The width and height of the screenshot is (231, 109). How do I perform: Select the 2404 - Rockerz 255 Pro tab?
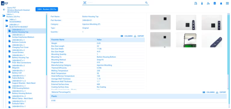47,9
